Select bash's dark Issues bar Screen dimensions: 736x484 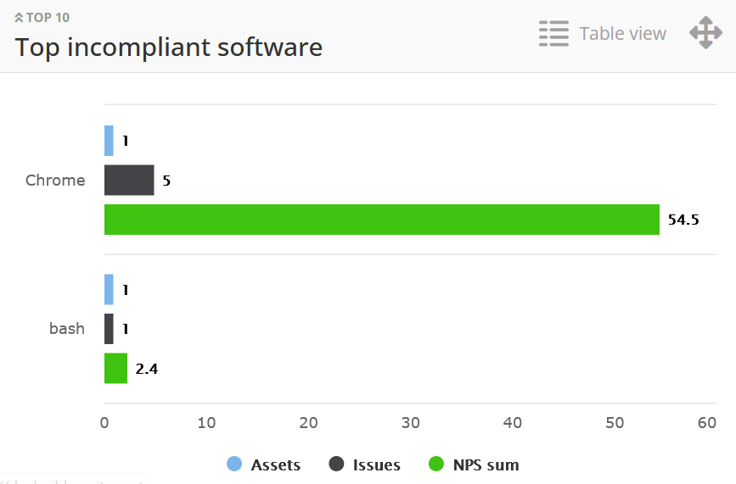109,329
